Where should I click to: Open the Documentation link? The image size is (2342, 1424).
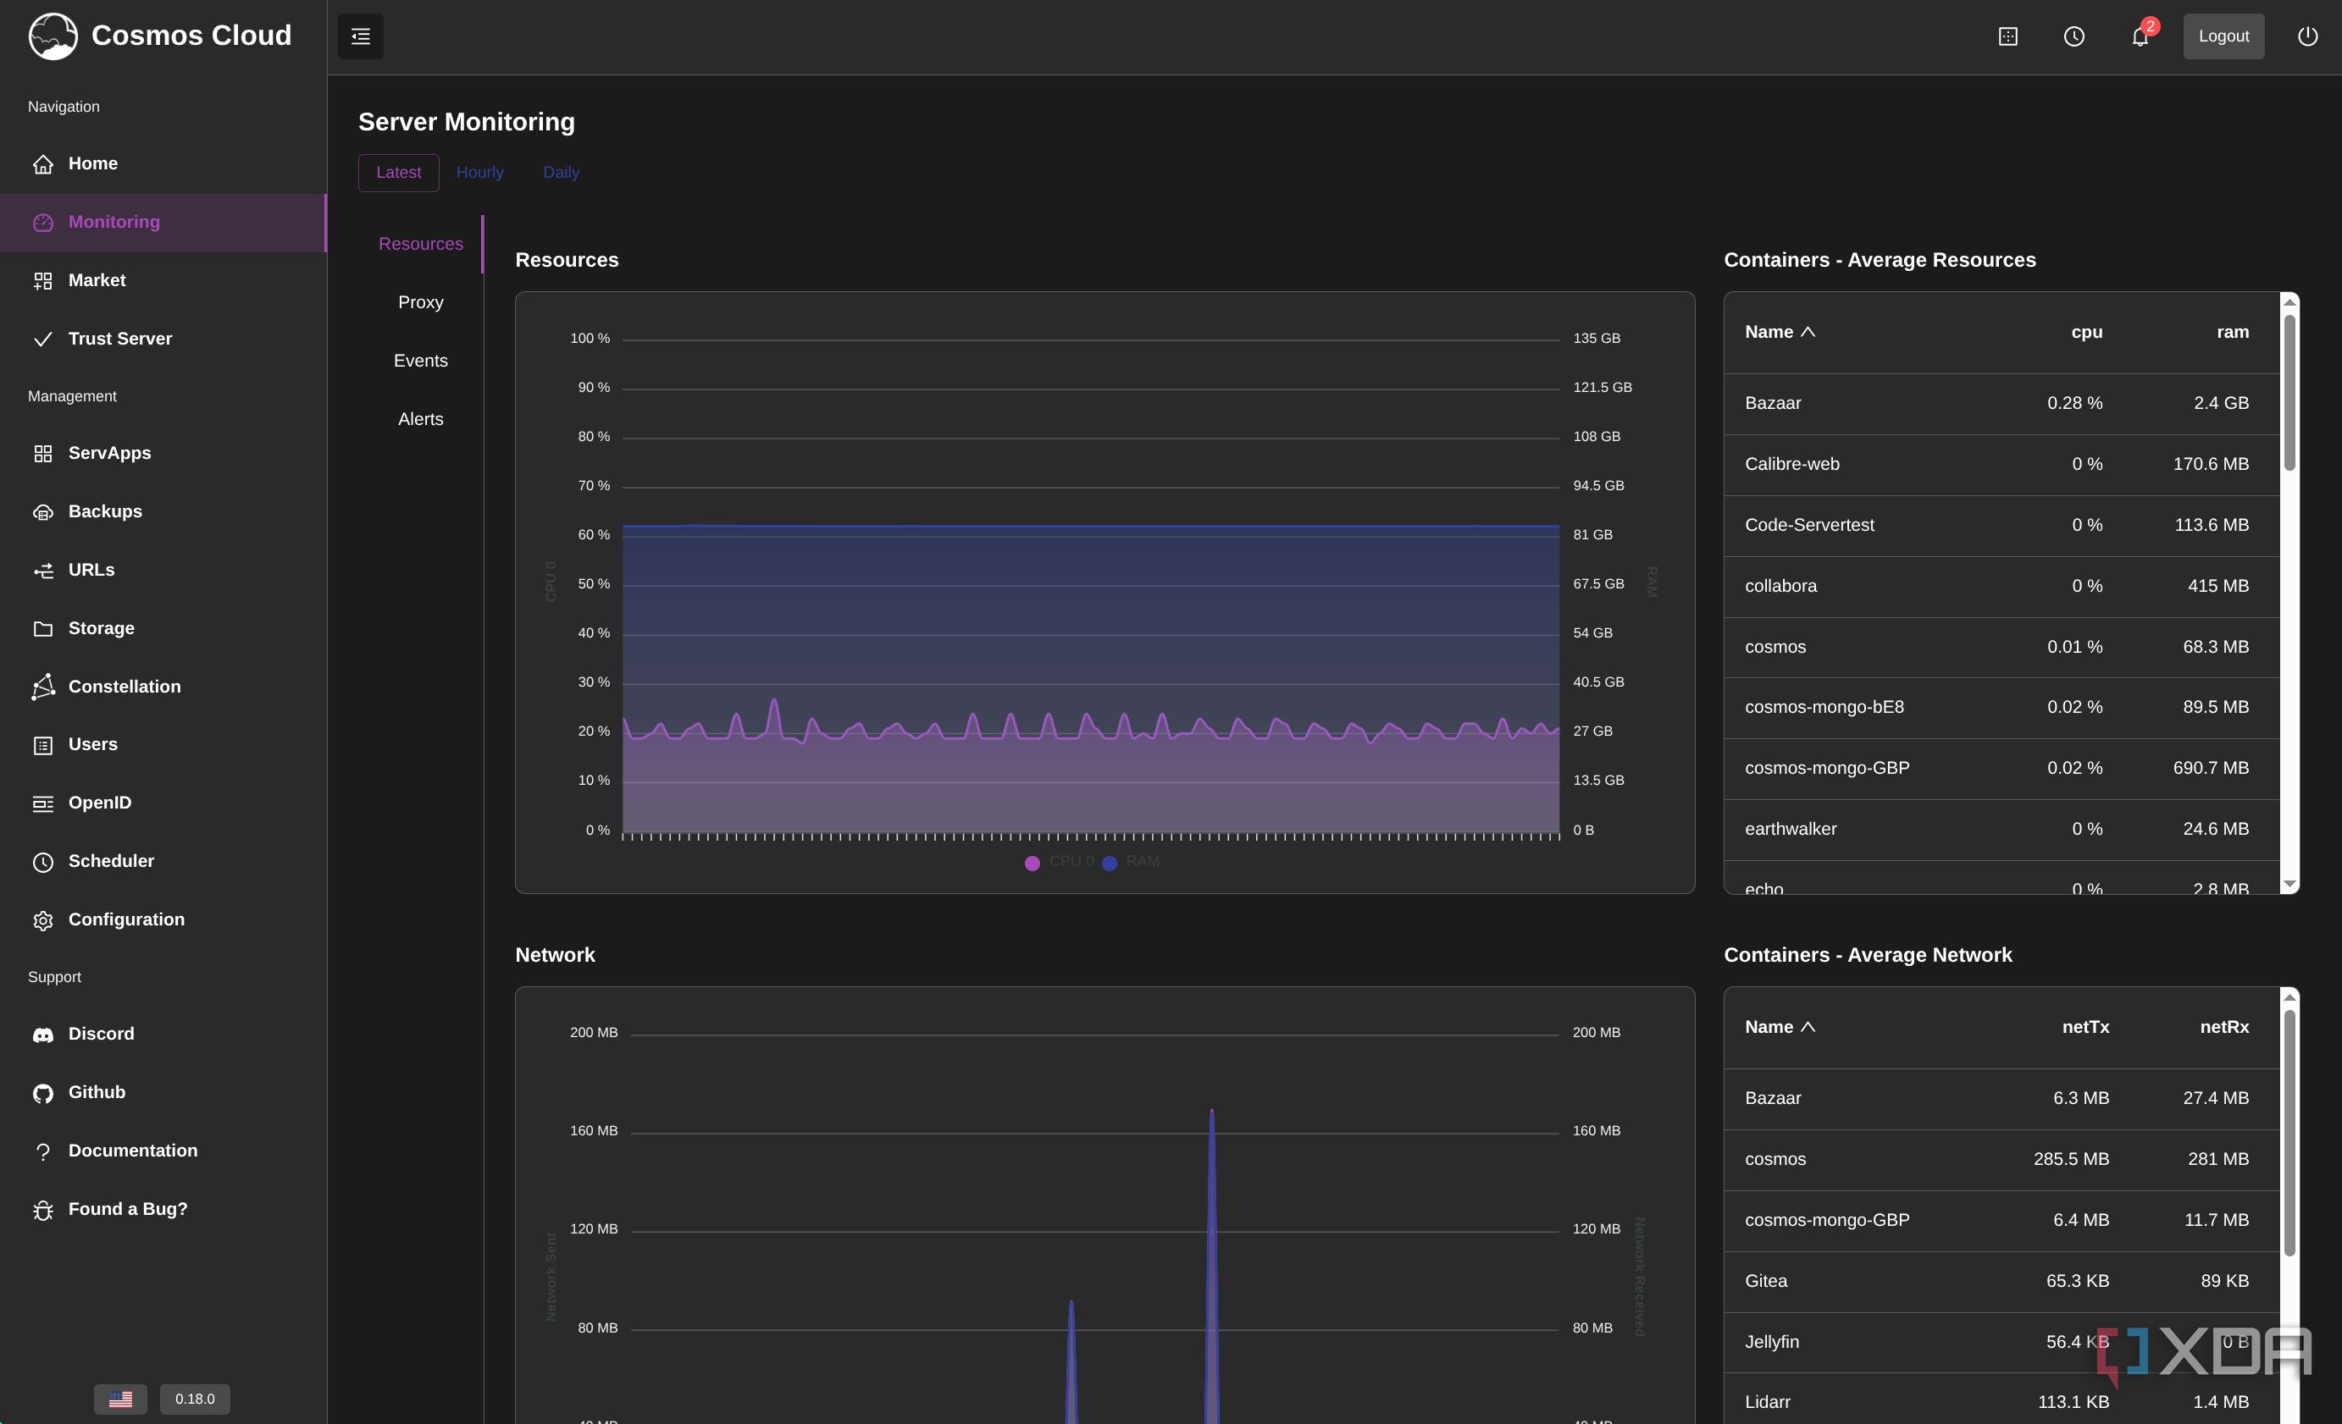[163, 1151]
